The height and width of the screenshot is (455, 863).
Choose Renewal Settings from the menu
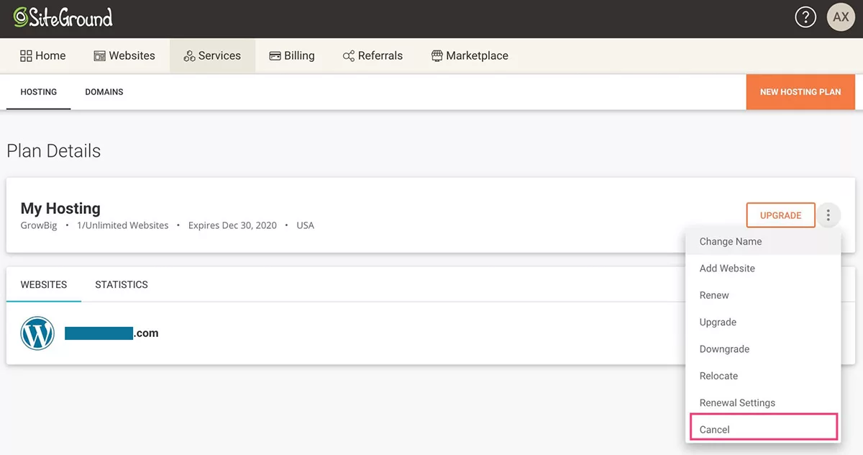pyautogui.click(x=737, y=403)
